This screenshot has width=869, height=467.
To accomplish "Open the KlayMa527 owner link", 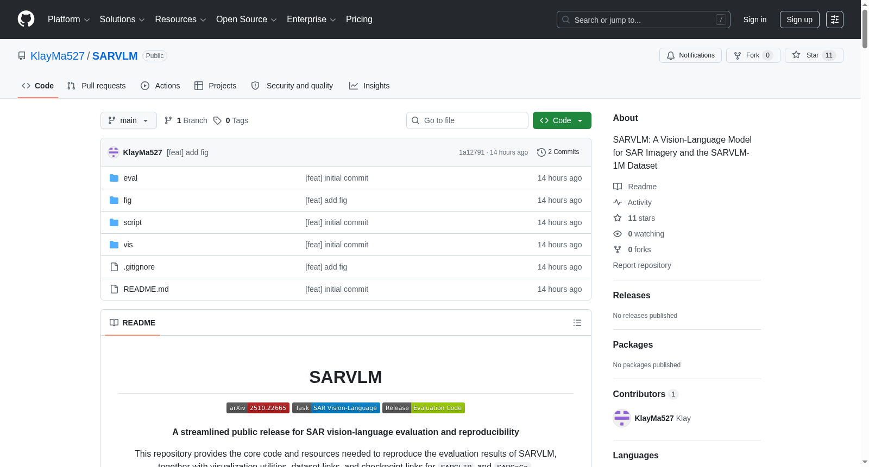I will 58,56.
